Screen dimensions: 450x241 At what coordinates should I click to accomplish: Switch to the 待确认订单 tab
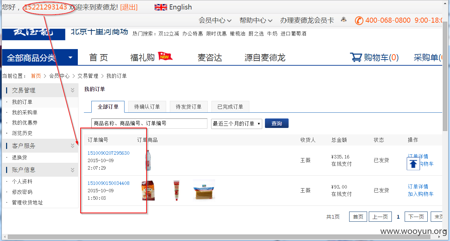tap(147, 107)
